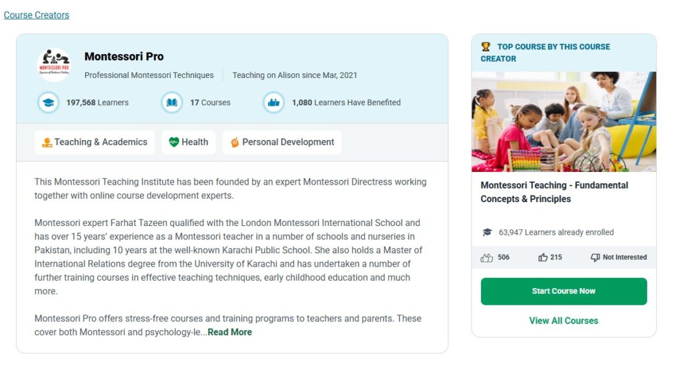Click the graduation cap Learners icon
The width and height of the screenshot is (683, 374).
[48, 103]
